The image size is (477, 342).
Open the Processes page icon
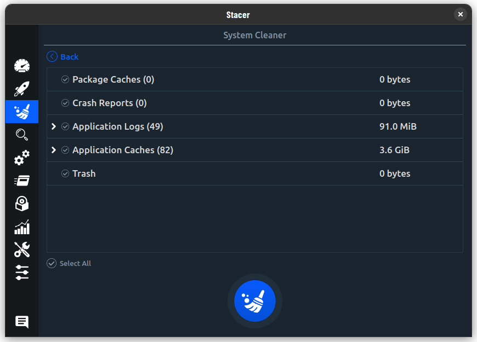[x=22, y=181]
